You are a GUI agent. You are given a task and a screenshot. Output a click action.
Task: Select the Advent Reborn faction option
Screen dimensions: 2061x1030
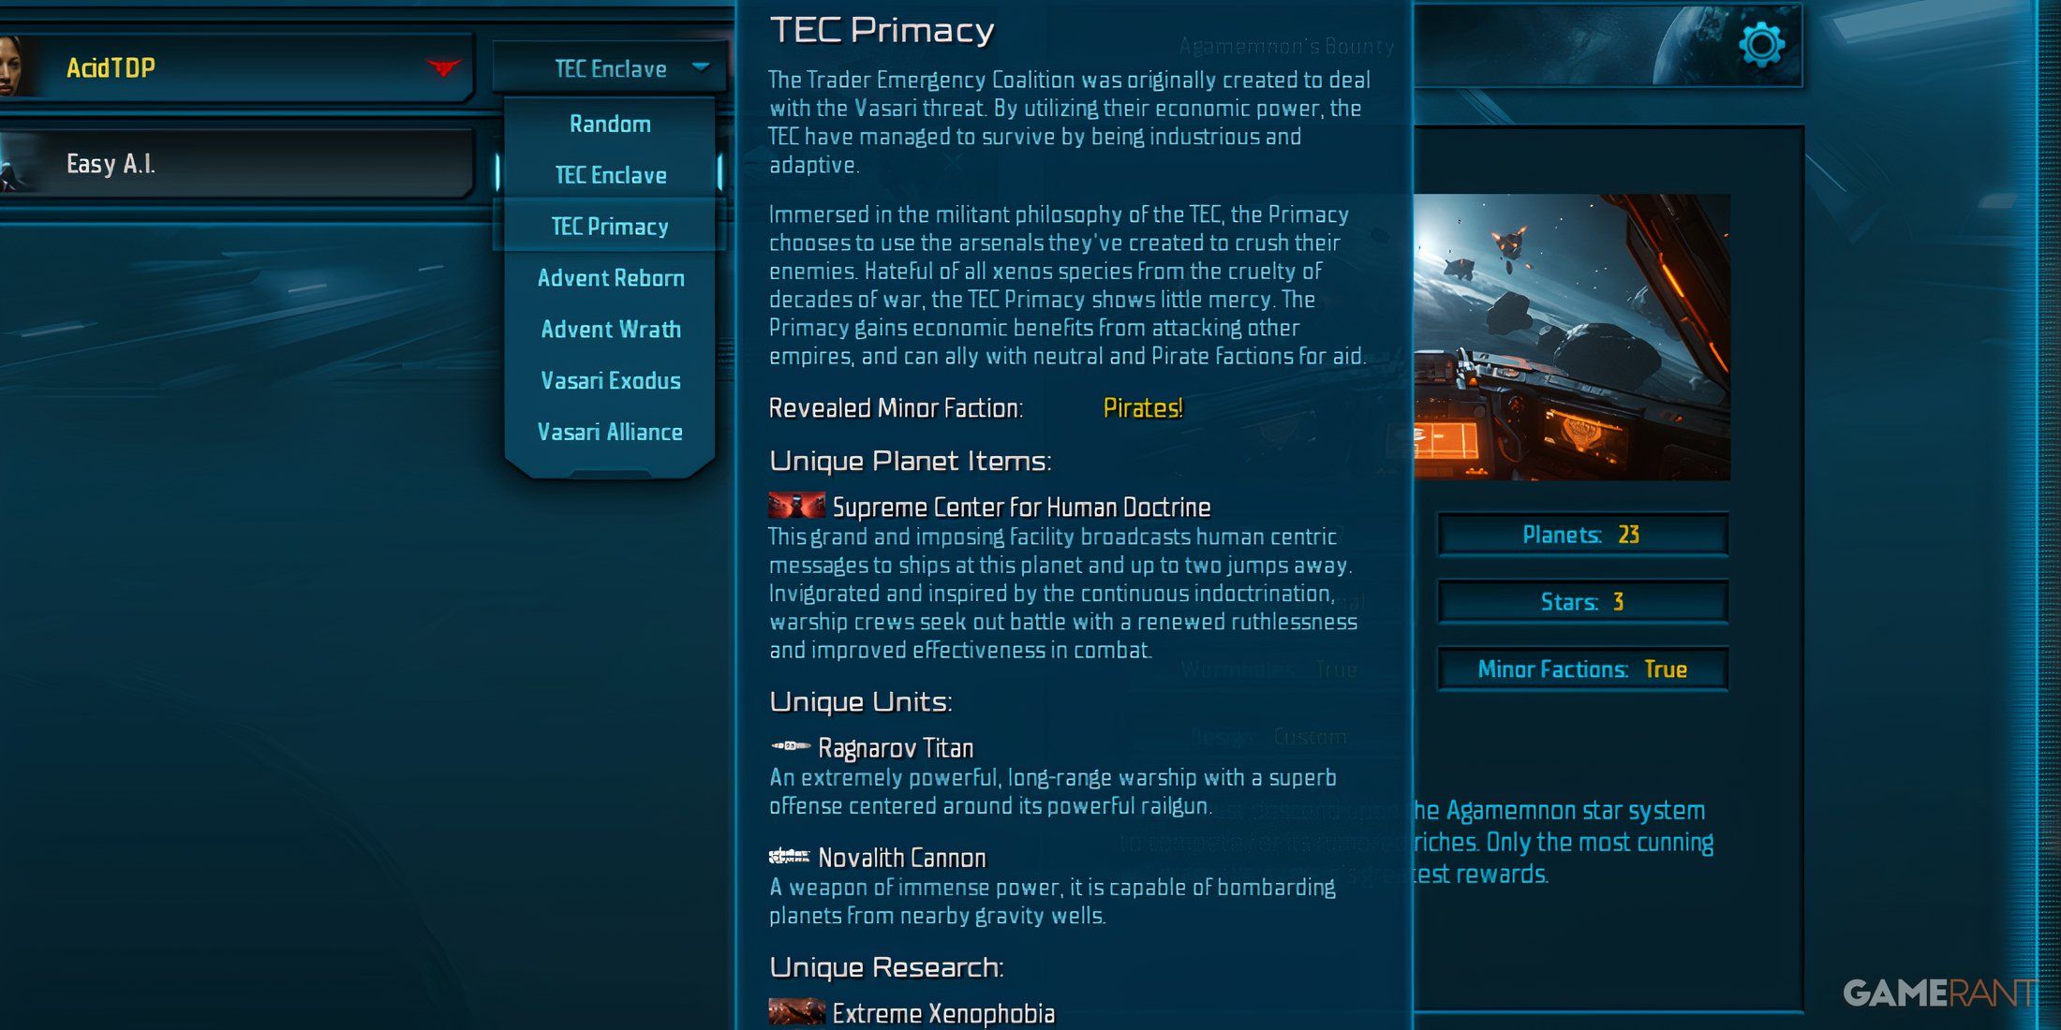tap(611, 277)
